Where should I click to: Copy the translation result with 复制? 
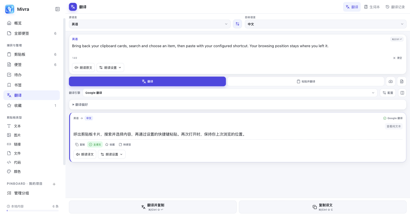[x=80, y=145]
